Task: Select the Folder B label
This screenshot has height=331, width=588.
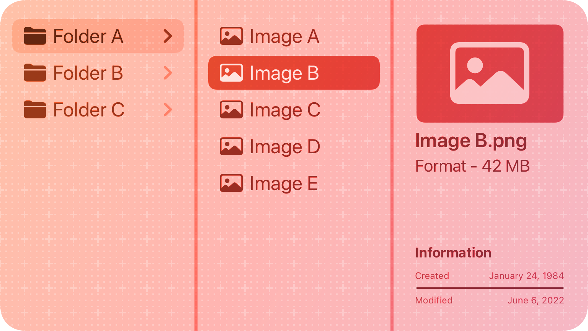Action: coord(88,73)
